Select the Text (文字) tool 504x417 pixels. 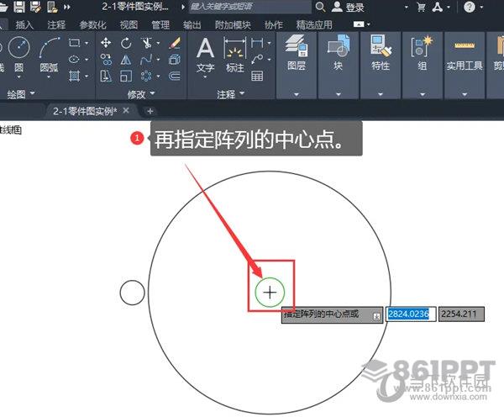pyautogui.click(x=205, y=54)
